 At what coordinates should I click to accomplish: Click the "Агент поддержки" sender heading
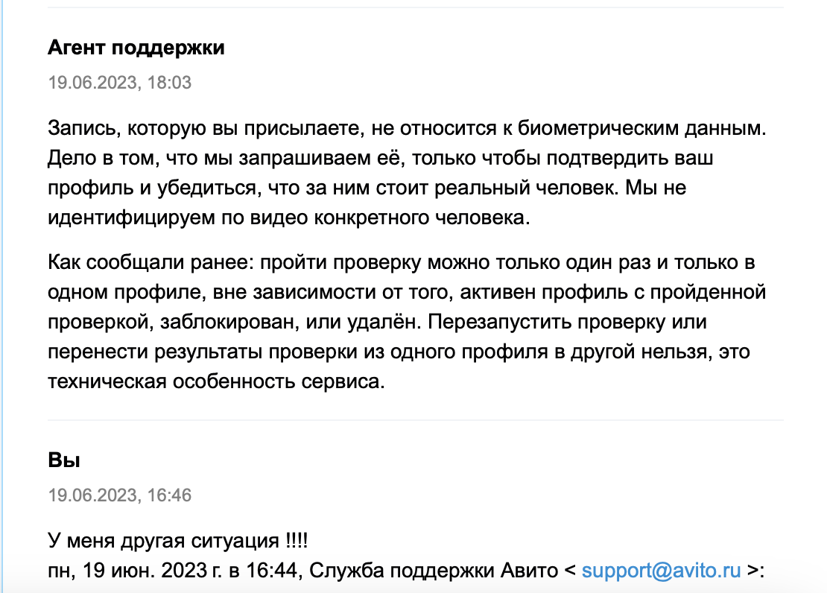tap(136, 48)
